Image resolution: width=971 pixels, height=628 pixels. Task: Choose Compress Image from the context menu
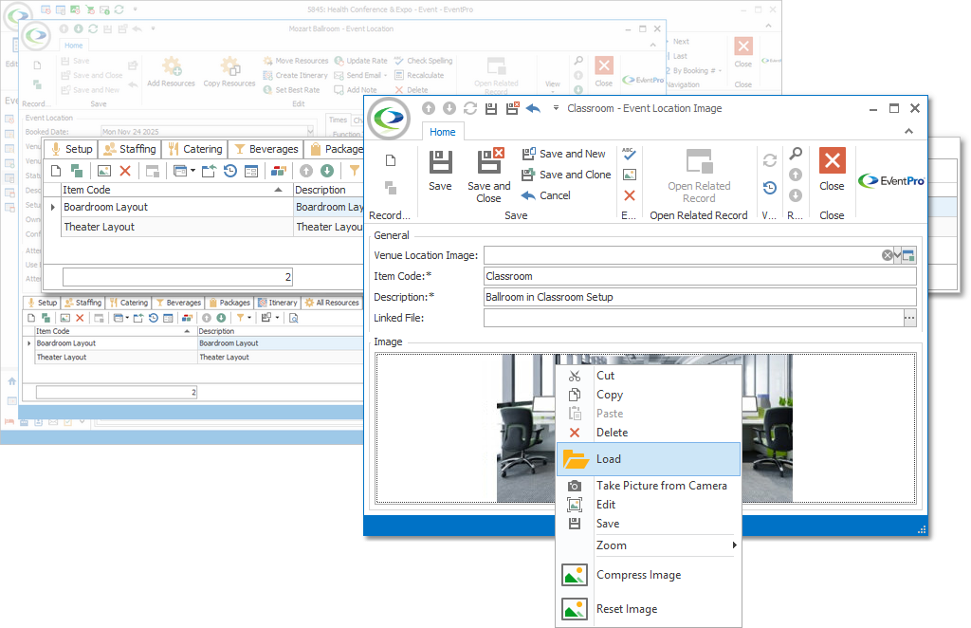tap(649, 575)
